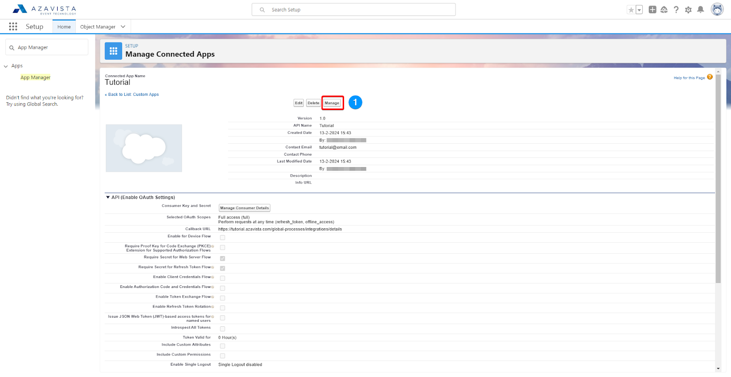This screenshot has height=377, width=731.
Task: Toggle Enable Token Exchange Flow checkbox
Action: 222,298
